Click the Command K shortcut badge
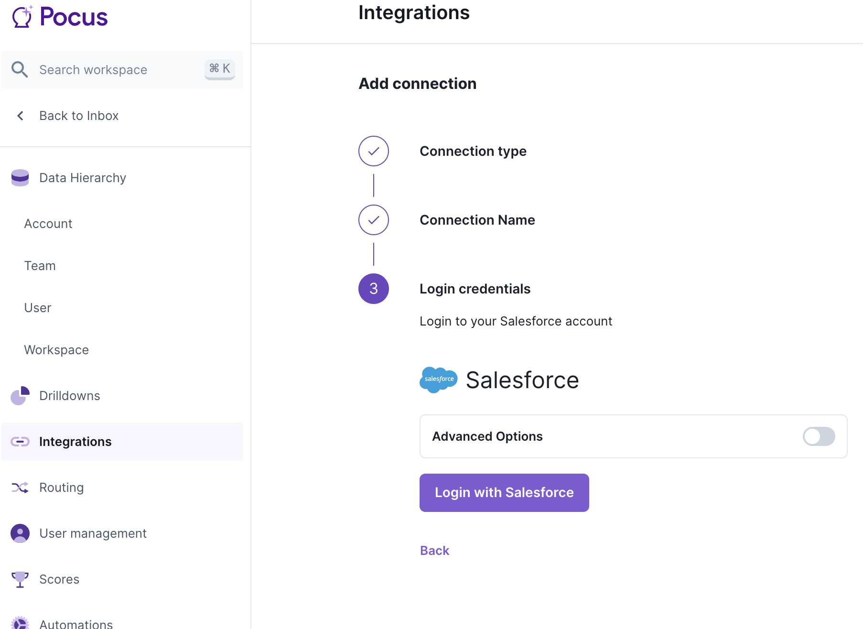Screen dimensions: 863x629 [x=220, y=69]
